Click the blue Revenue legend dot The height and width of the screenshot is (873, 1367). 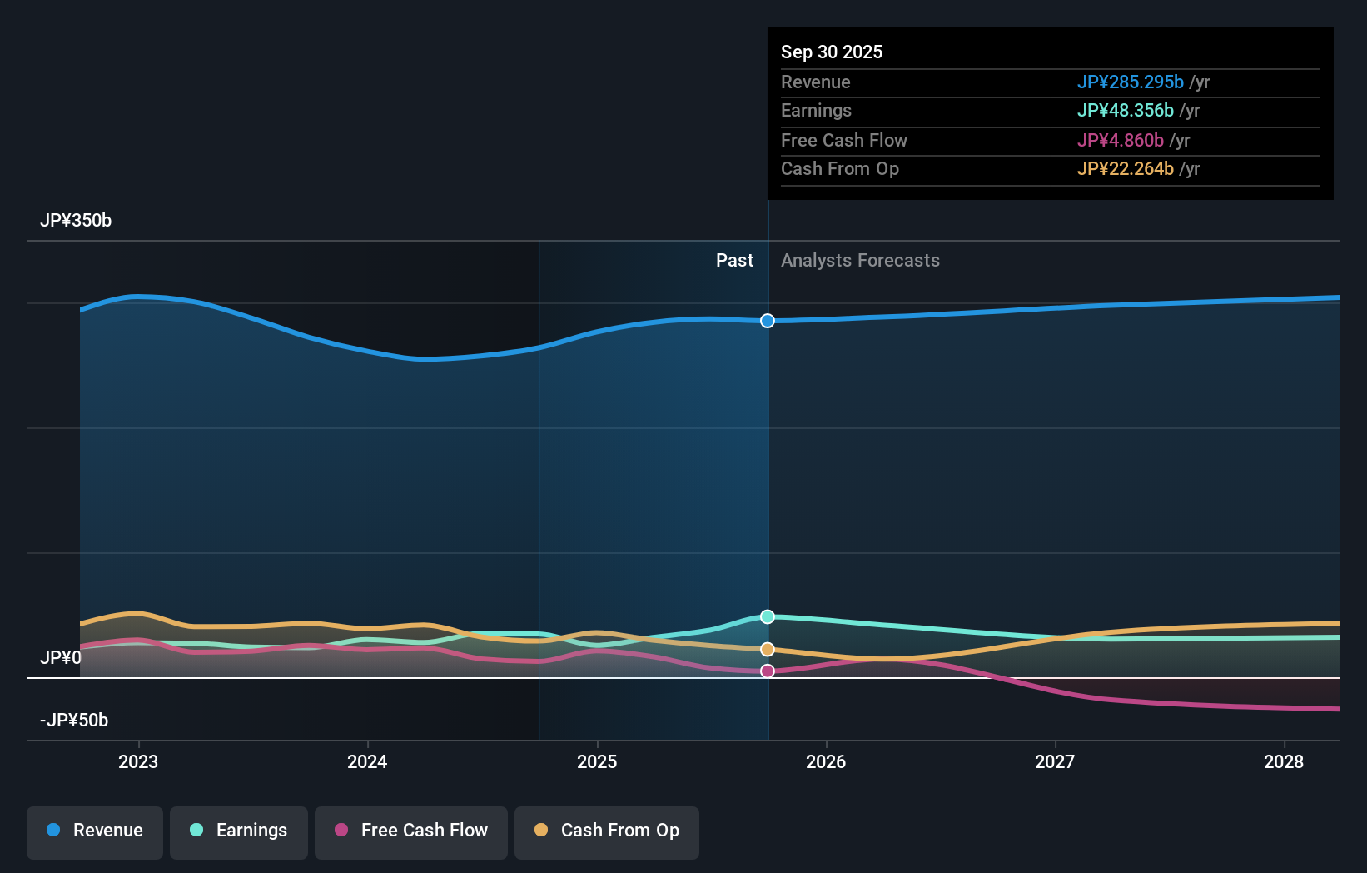coord(52,831)
